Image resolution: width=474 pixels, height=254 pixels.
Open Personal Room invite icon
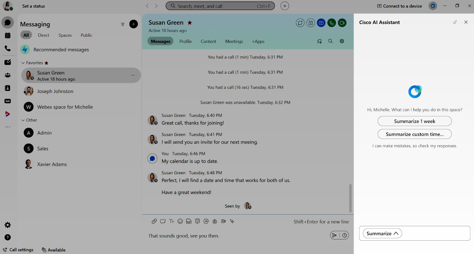point(215,221)
